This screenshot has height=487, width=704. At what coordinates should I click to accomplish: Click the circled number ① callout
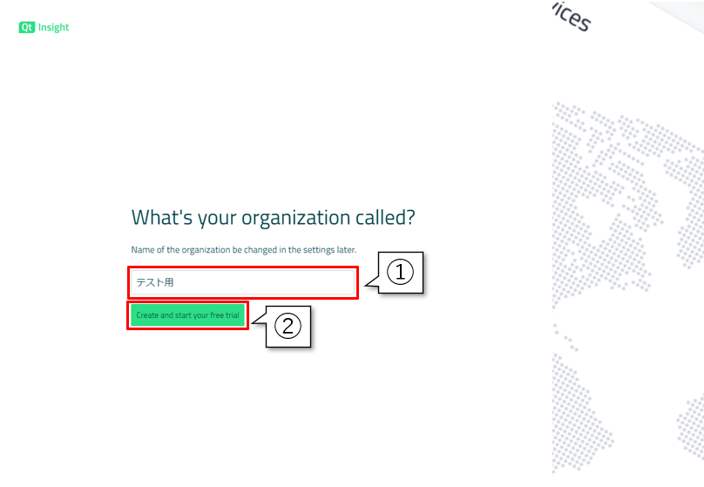point(399,273)
